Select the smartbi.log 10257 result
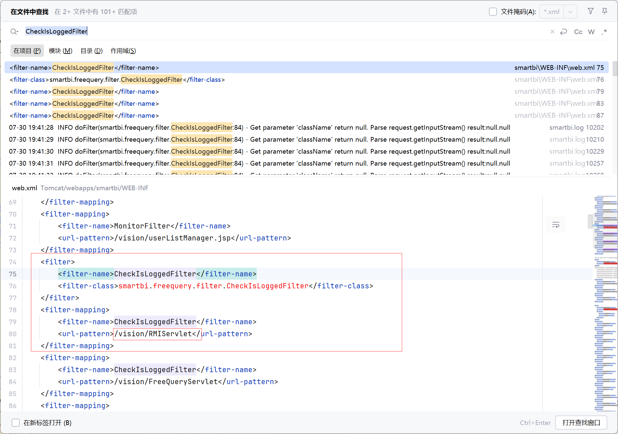The image size is (618, 434). click(306, 163)
